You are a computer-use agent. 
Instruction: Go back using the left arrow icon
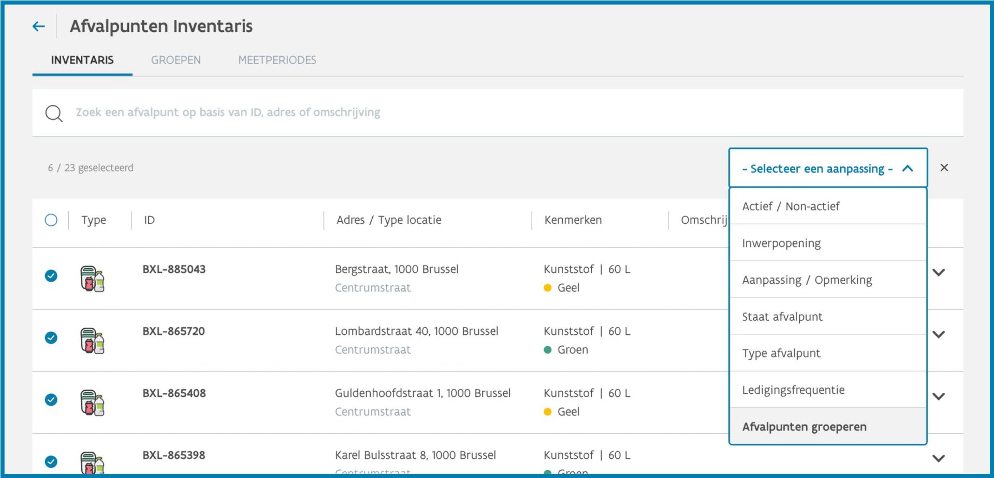click(x=39, y=26)
